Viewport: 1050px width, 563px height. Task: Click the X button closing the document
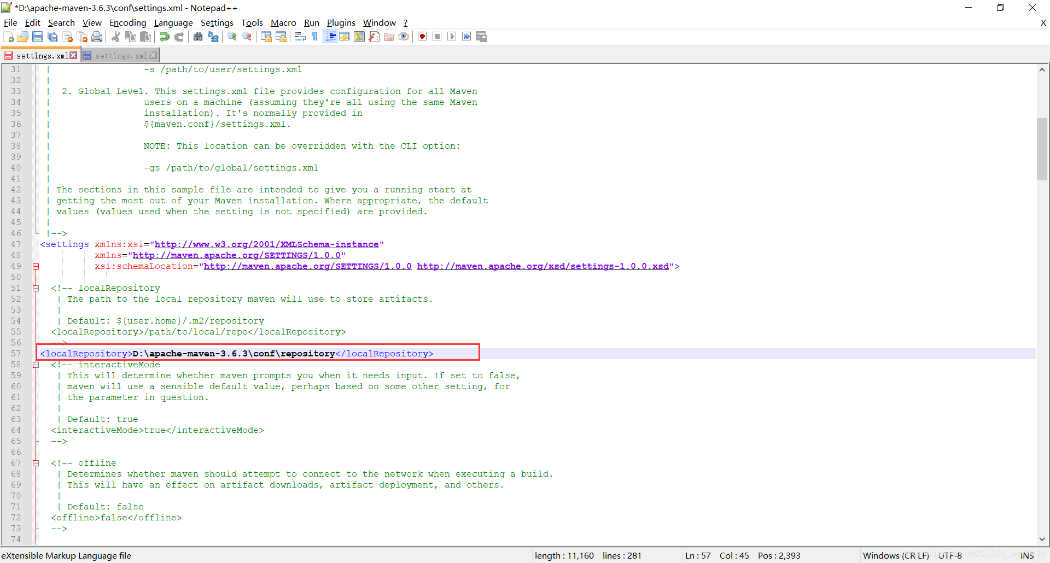point(1043,22)
